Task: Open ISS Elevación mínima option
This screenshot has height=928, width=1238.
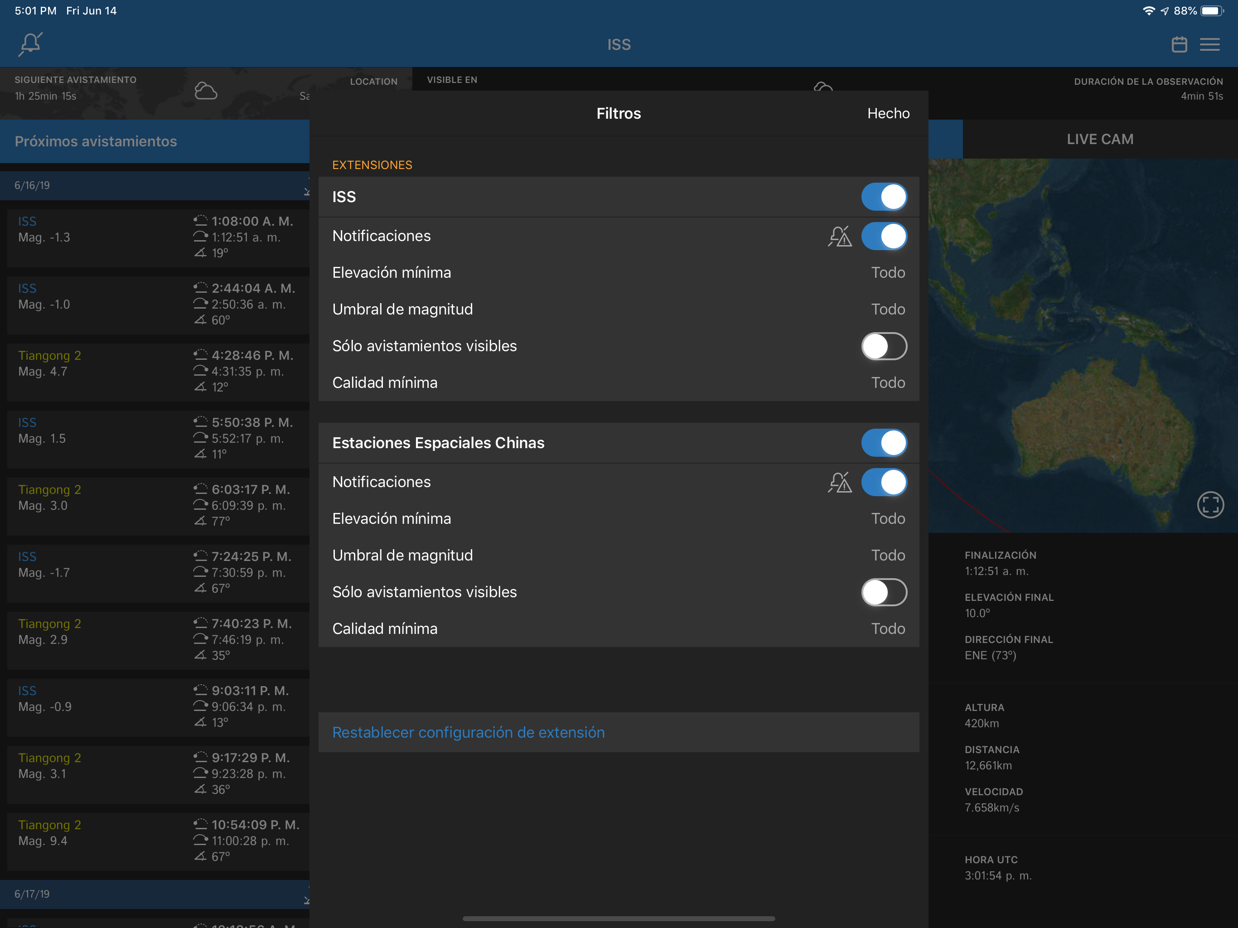Action: (x=619, y=273)
